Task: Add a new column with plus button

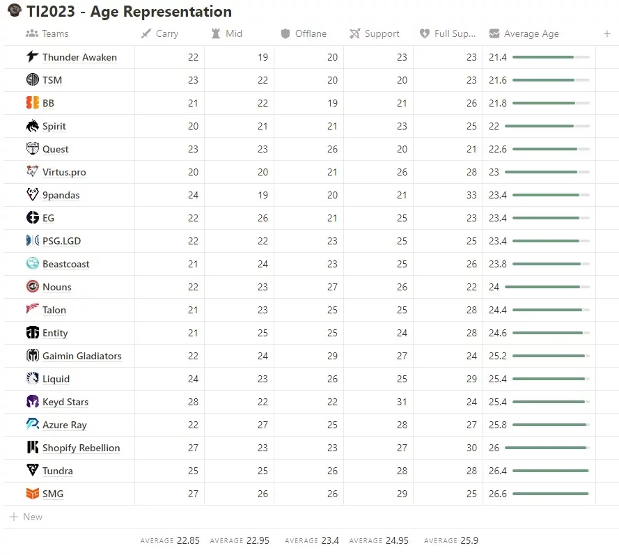Action: click(x=607, y=33)
